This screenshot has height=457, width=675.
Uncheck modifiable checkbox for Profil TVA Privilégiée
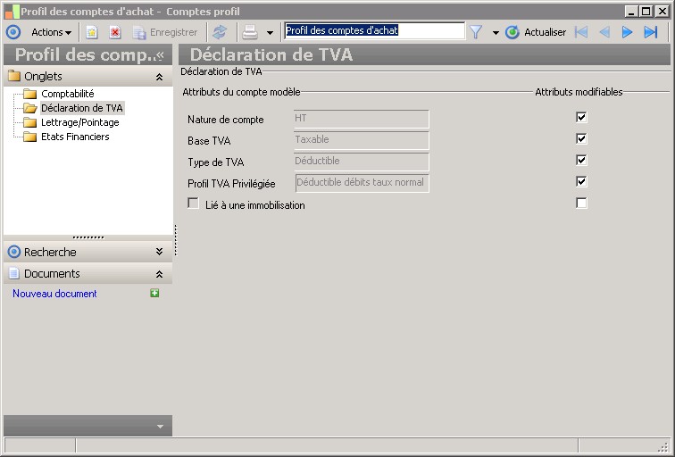tap(581, 181)
